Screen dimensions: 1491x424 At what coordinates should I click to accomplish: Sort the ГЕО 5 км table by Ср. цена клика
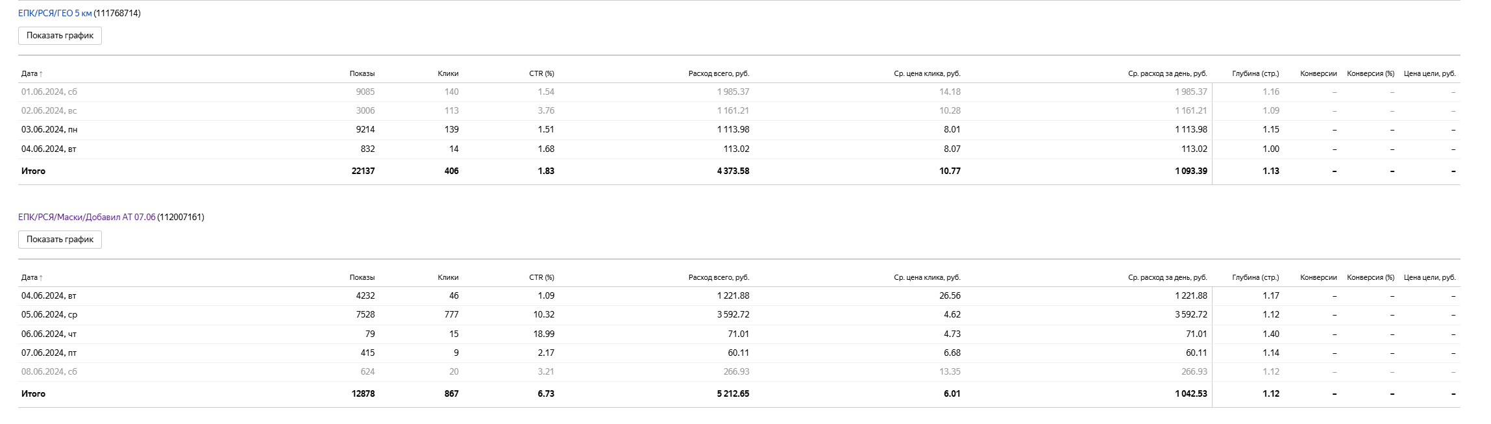click(x=927, y=73)
